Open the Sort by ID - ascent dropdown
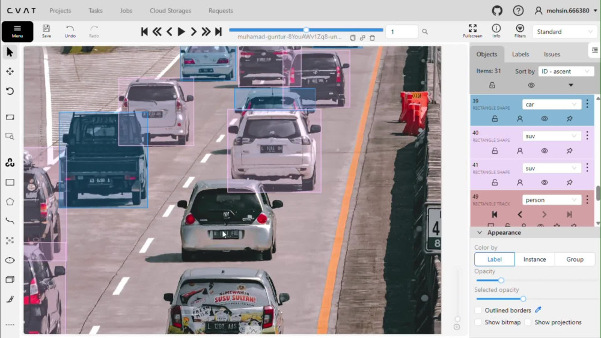This screenshot has width=601, height=338. pos(566,71)
